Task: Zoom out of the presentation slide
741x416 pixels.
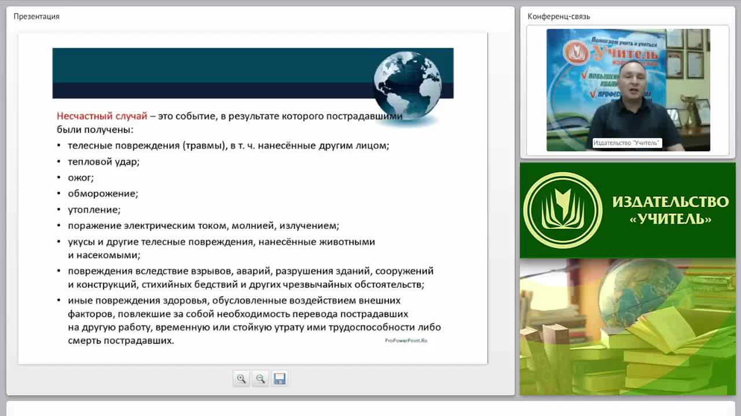Action: pyautogui.click(x=261, y=378)
